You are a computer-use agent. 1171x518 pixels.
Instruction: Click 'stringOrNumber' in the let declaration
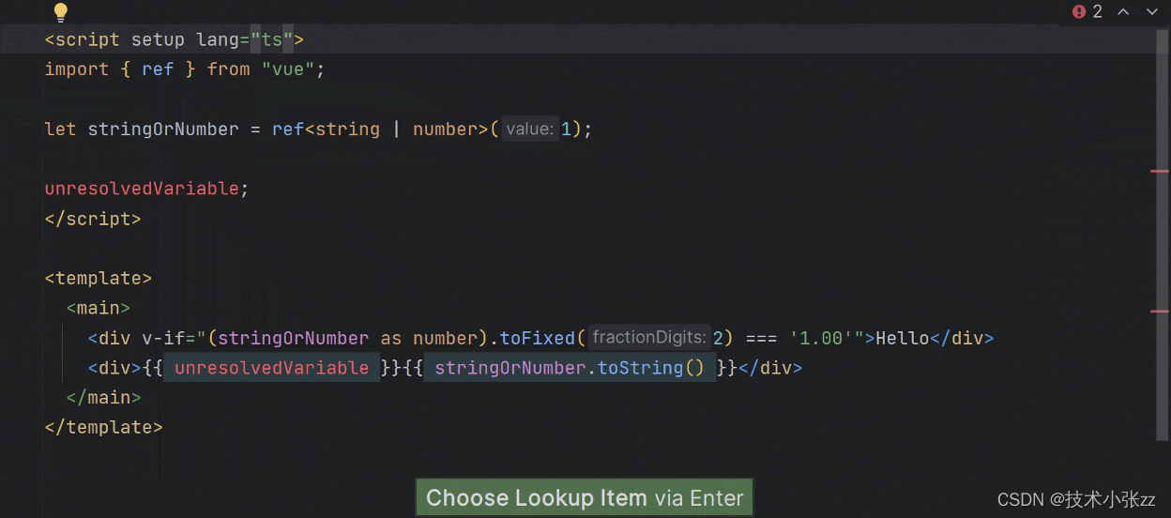pos(163,129)
